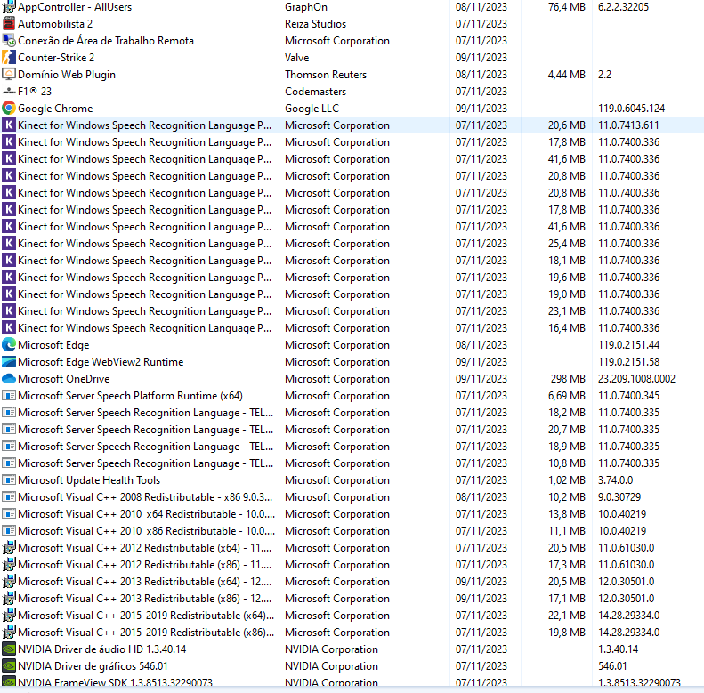The width and height of the screenshot is (704, 693).
Task: Click the Visual C++ 2010 x64 Redistributable icon
Action: pos(9,514)
